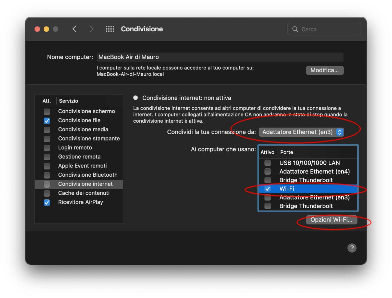The width and height of the screenshot is (392, 298).
Task: Open Opzioni Wi-Fi settings
Action: (332, 219)
